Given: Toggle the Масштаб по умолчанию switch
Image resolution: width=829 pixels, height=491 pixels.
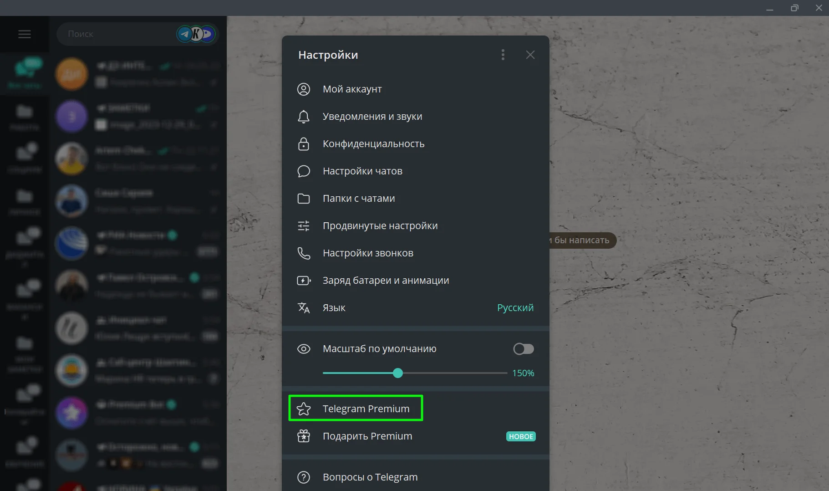Looking at the screenshot, I should click(x=524, y=349).
